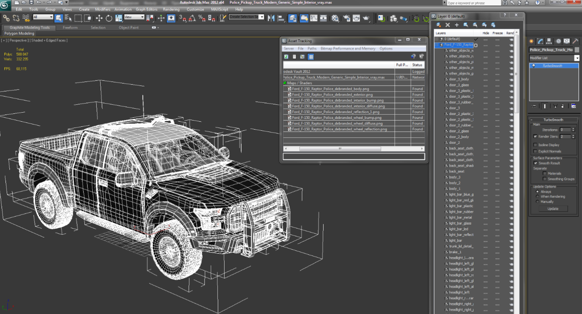
Task: Open selection filter All dropdown
Action: (43, 17)
